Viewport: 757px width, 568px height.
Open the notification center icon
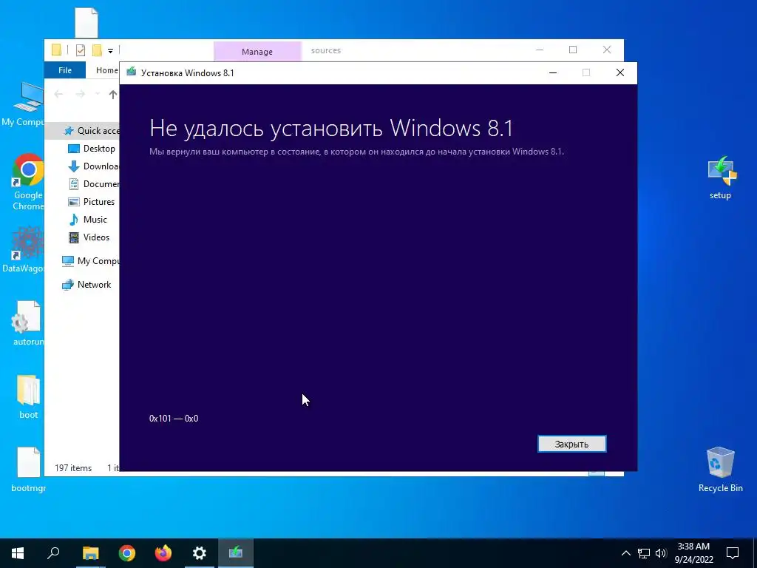[733, 553]
